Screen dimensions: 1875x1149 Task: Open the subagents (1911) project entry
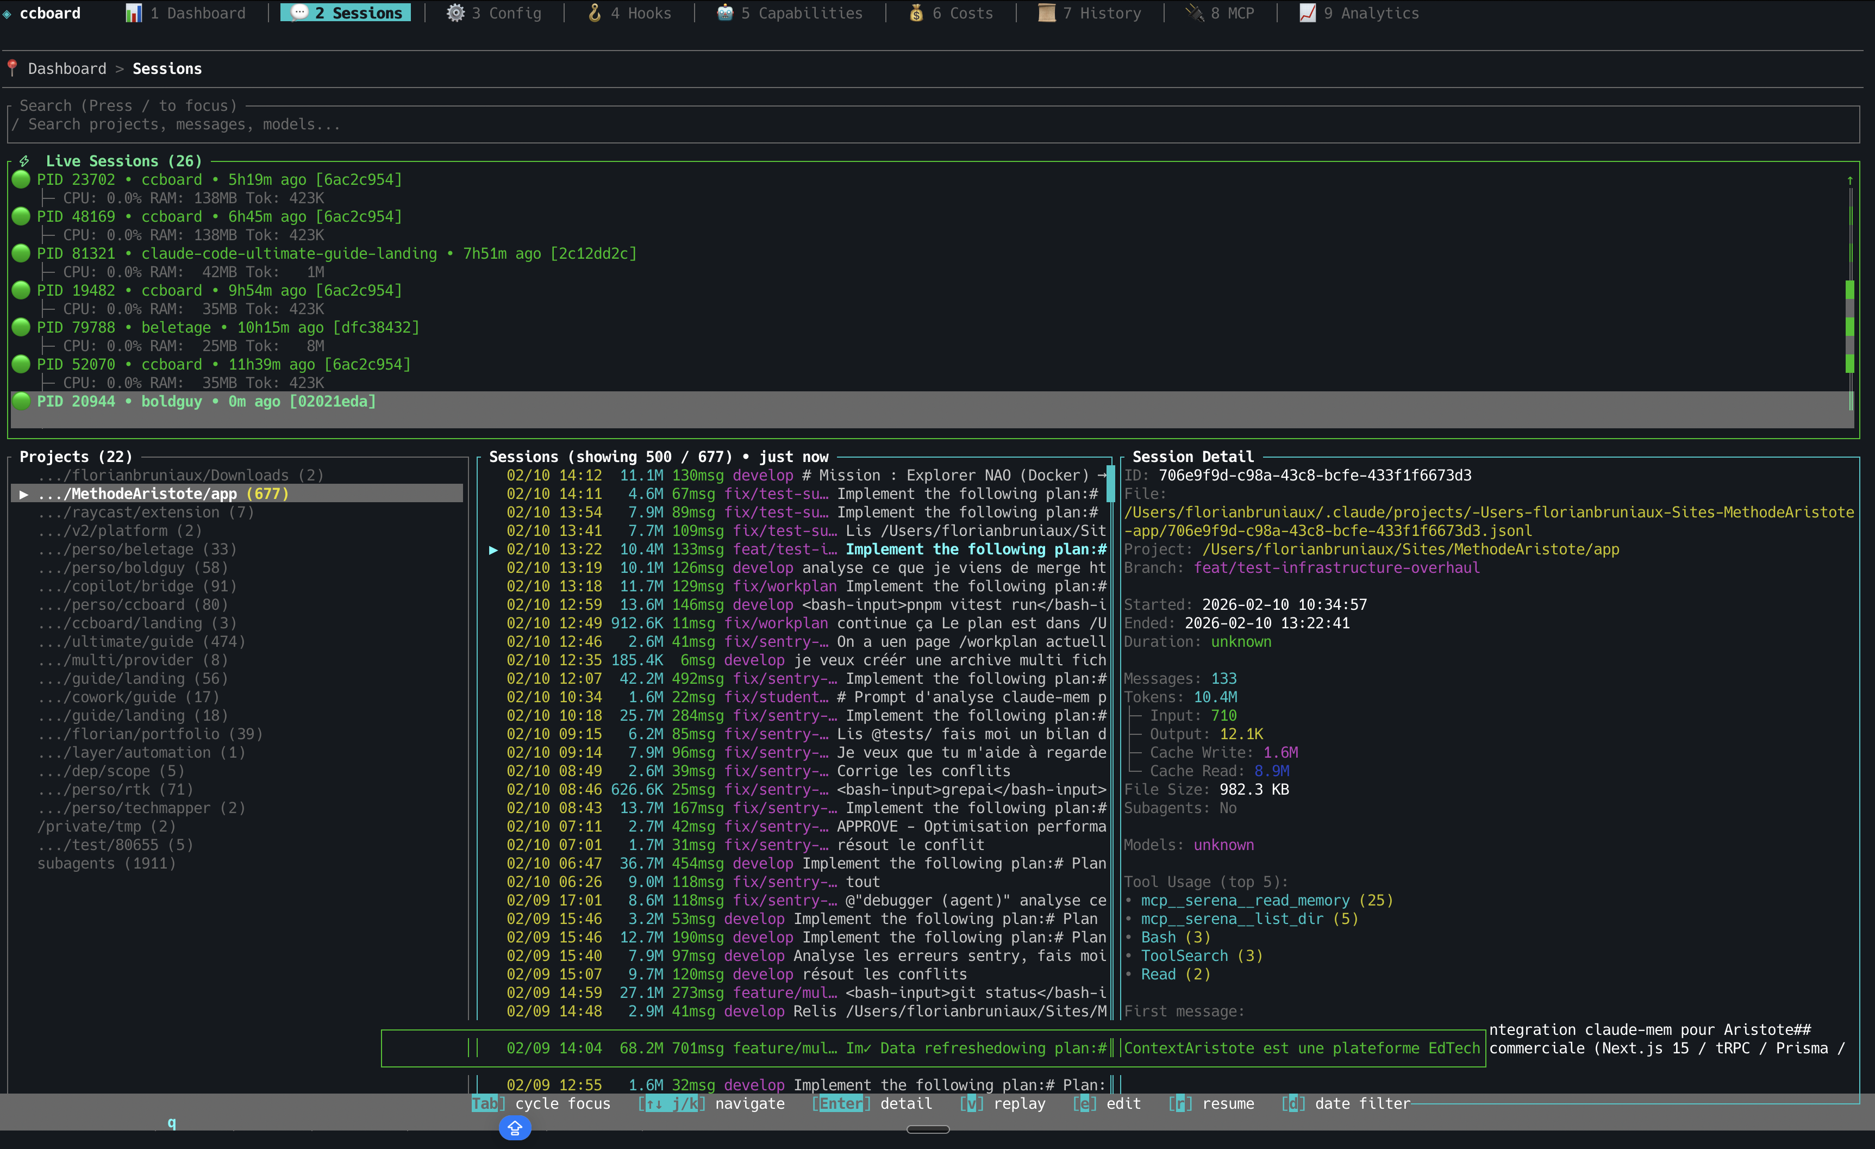click(107, 864)
